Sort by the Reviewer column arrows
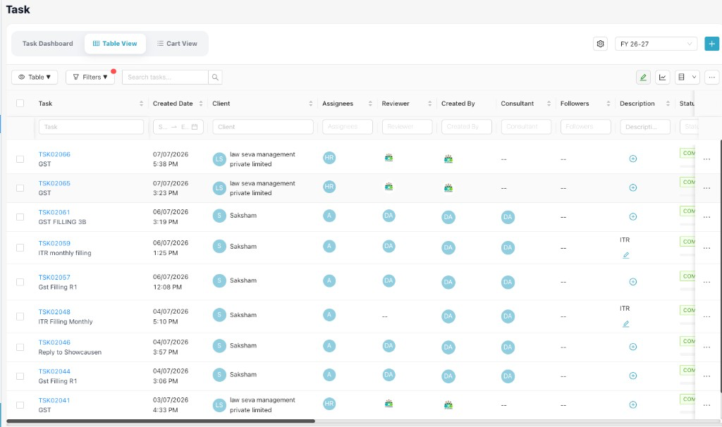 (429, 104)
